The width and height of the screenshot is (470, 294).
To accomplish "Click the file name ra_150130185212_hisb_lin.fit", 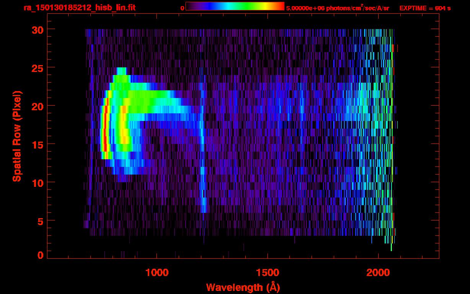I will 79,8.
